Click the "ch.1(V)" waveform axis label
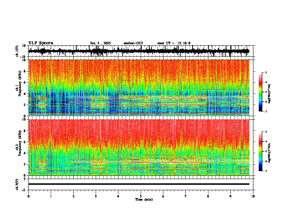The width and height of the screenshot is (285, 220). (x=17, y=51)
